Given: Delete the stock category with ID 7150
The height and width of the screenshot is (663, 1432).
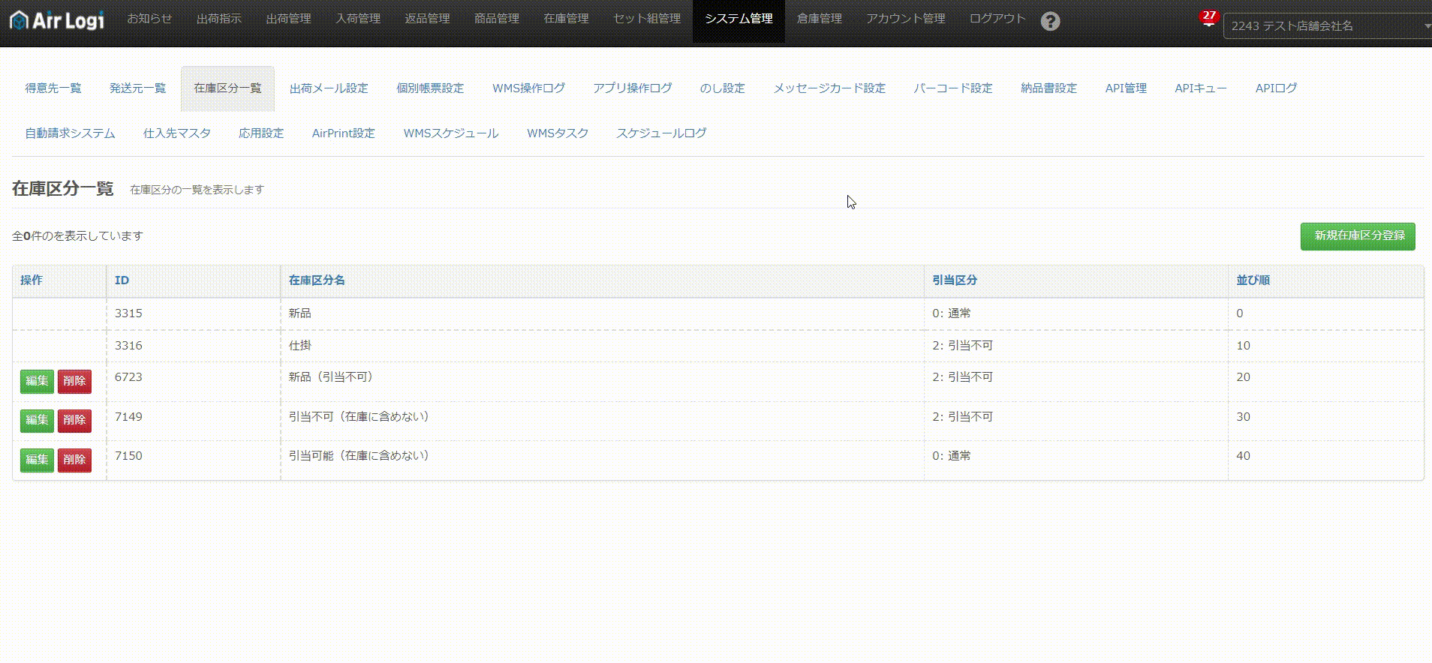Looking at the screenshot, I should pyautogui.click(x=74, y=460).
